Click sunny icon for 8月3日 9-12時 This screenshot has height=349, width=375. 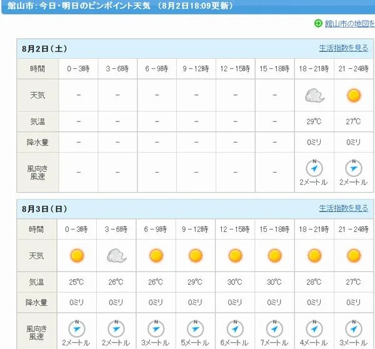(196, 255)
